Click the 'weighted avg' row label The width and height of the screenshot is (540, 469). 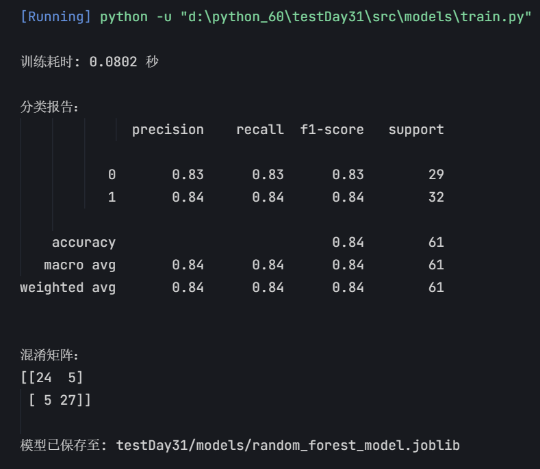coord(68,288)
